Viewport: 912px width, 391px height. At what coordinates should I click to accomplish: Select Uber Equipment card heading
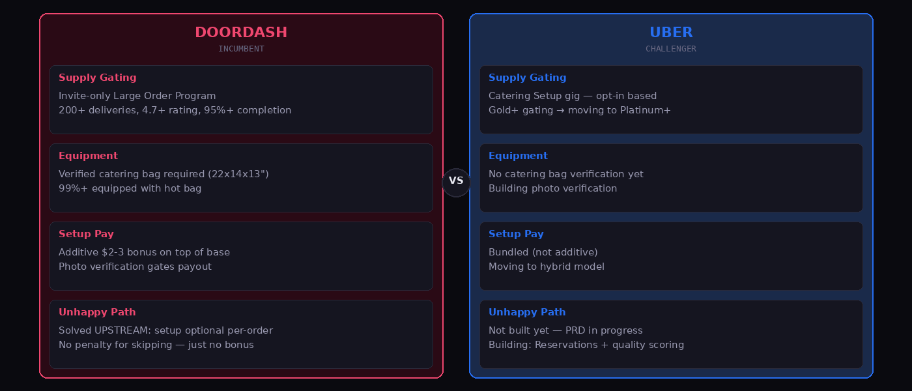click(x=518, y=156)
